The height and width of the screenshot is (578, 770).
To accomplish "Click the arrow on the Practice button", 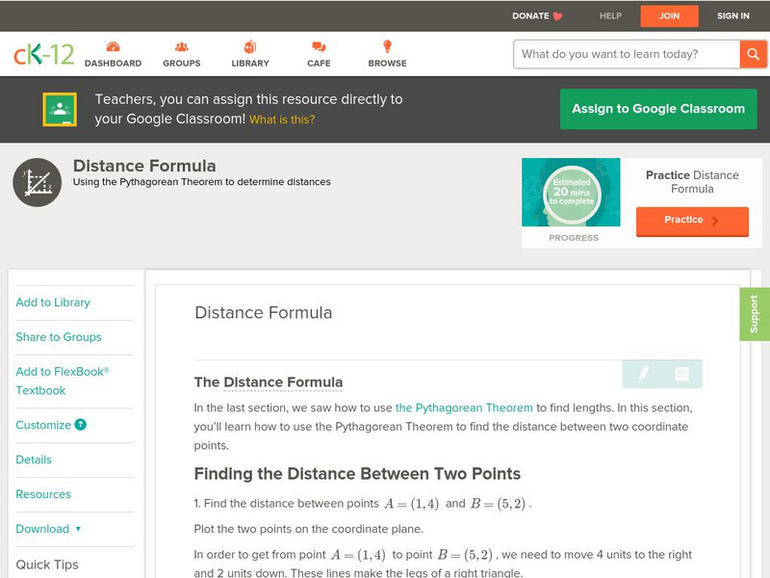I will click(715, 221).
